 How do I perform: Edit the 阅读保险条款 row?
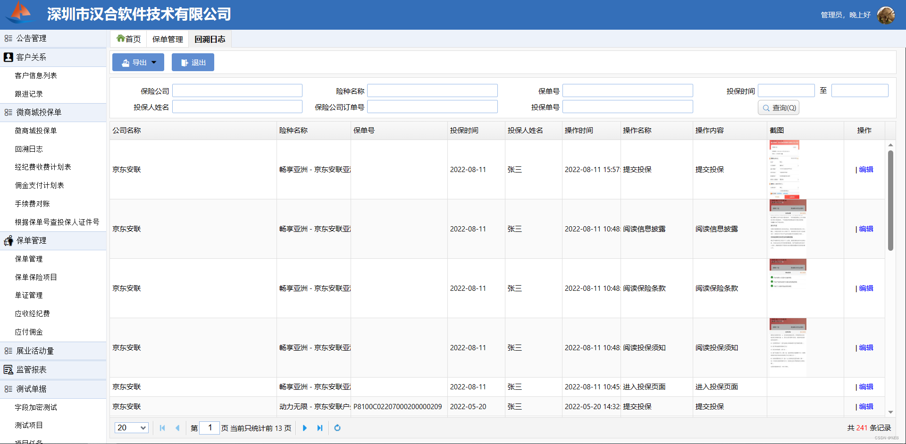(x=866, y=288)
